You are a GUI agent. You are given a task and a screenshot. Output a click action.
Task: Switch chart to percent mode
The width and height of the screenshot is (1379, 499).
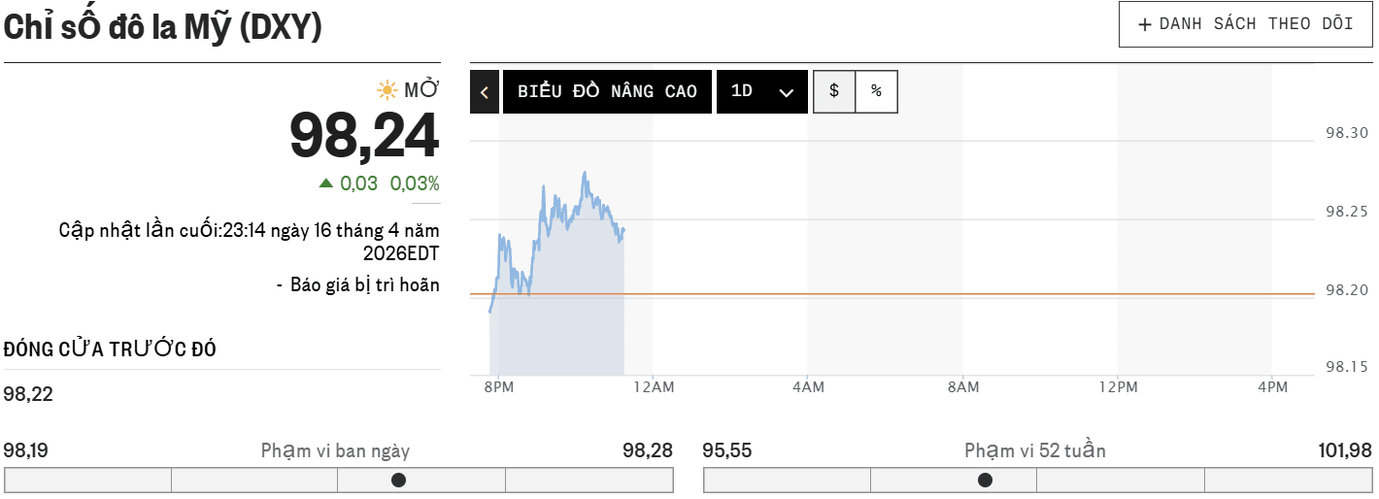[877, 91]
